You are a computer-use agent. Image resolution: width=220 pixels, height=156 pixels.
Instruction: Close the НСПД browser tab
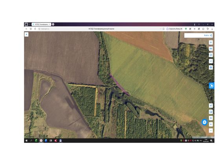tap(49, 24)
